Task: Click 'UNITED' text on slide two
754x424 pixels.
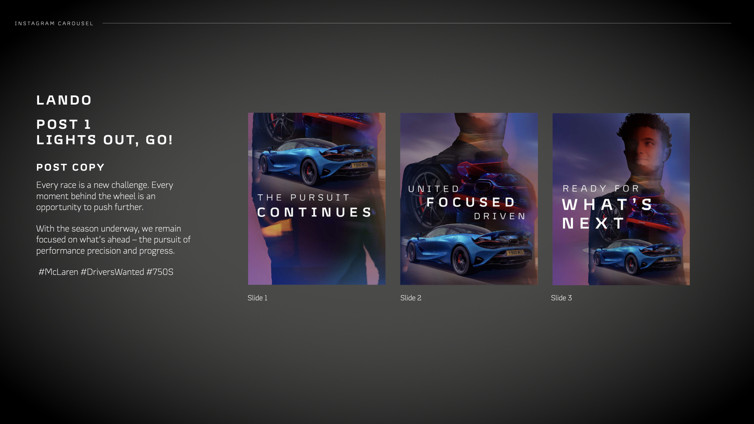Action: pyautogui.click(x=434, y=189)
